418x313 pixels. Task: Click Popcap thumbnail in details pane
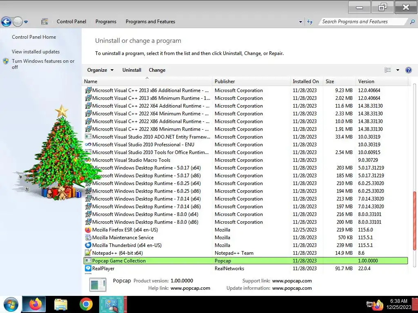point(98,284)
